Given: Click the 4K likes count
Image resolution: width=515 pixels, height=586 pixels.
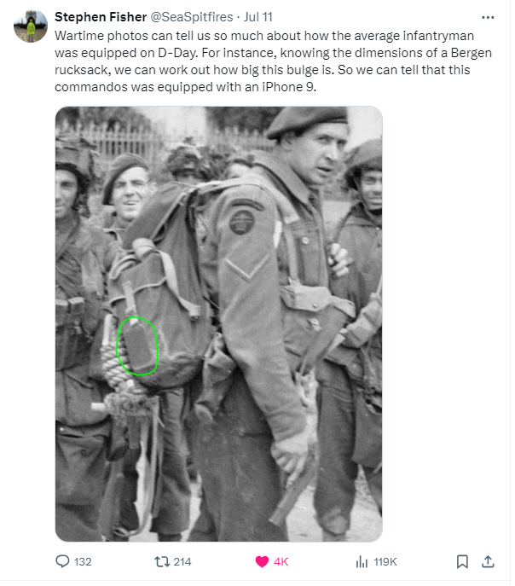Looking at the screenshot, I should (x=281, y=562).
